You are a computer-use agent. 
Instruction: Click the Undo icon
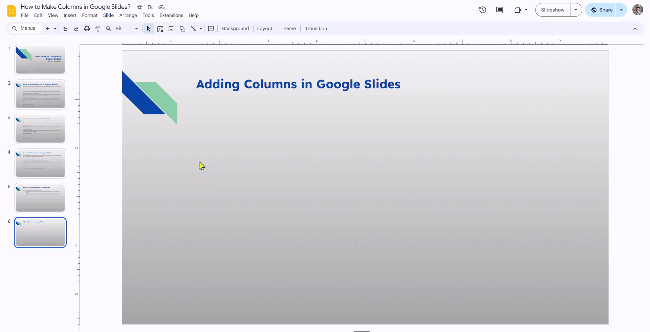[65, 28]
